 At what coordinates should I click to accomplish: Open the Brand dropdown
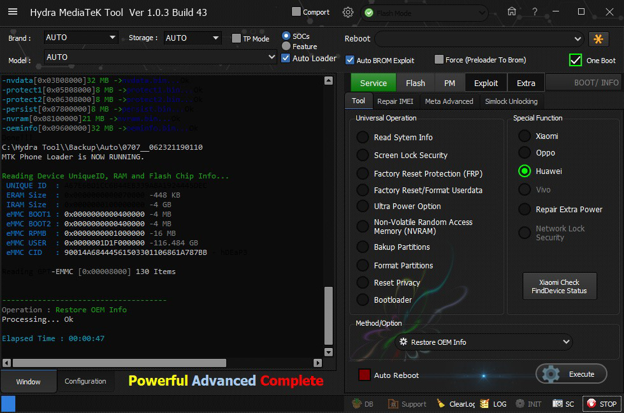click(81, 38)
